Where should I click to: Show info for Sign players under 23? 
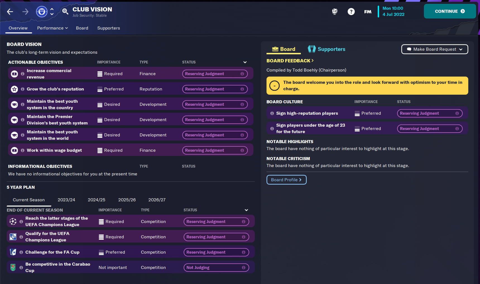[x=272, y=129]
